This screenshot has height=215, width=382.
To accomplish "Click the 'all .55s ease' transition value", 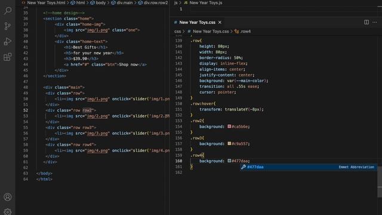I will coord(241,86).
